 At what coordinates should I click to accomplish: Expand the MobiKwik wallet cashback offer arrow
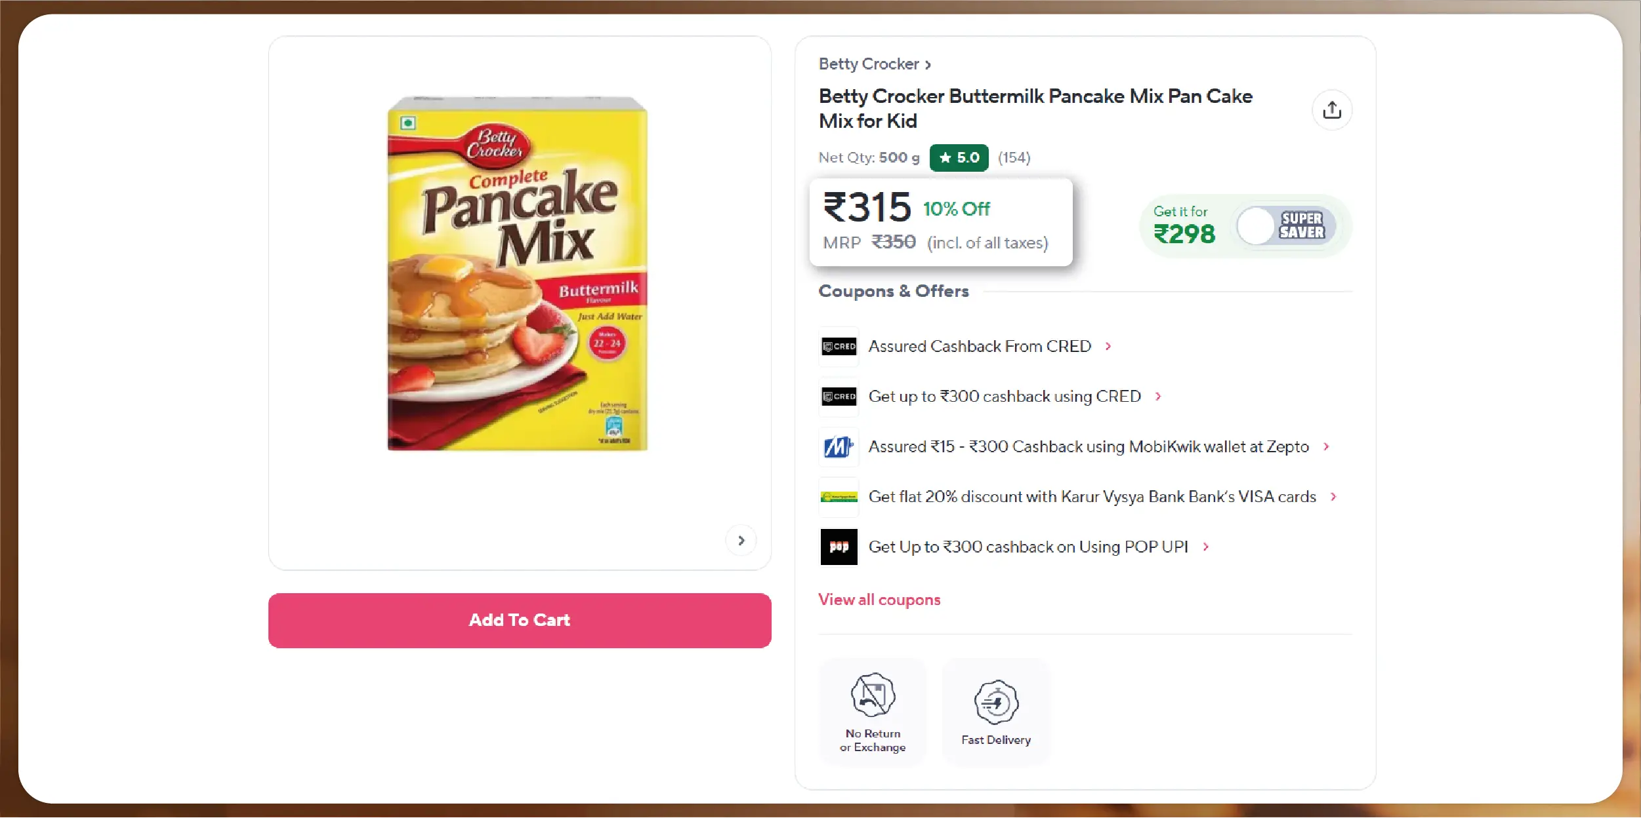(x=1326, y=447)
